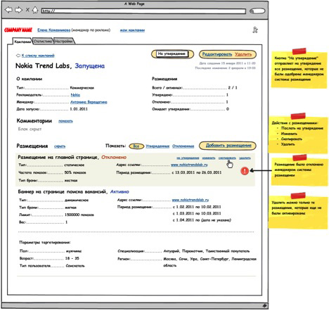Click the COMPANY NAME logo
Screen dimensions: 329x311
tap(18, 30)
